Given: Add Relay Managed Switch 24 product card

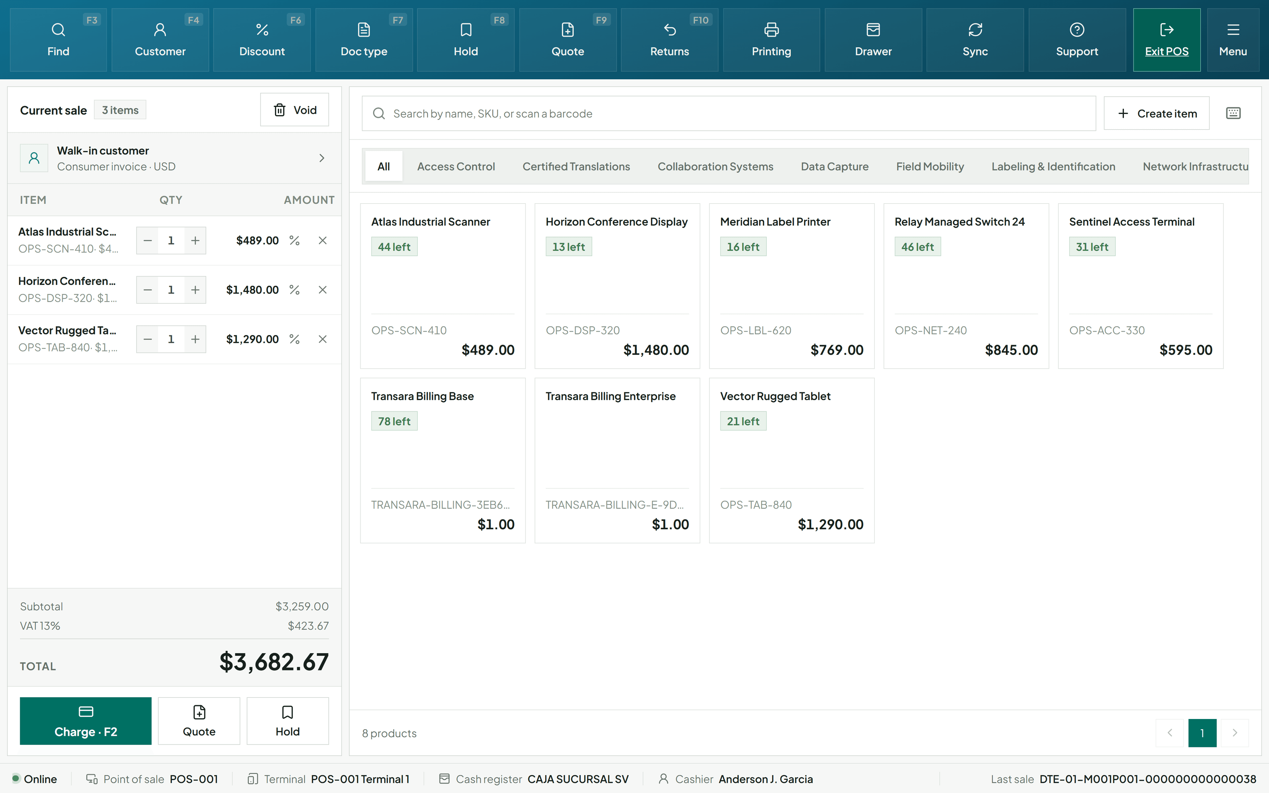Looking at the screenshot, I should (966, 286).
